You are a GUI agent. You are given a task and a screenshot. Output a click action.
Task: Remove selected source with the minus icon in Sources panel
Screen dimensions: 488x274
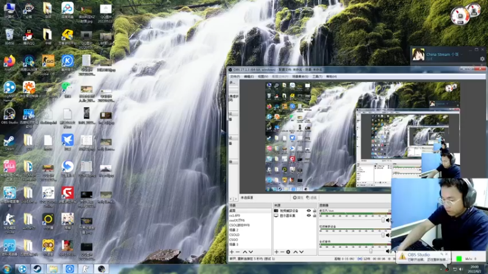click(x=282, y=252)
